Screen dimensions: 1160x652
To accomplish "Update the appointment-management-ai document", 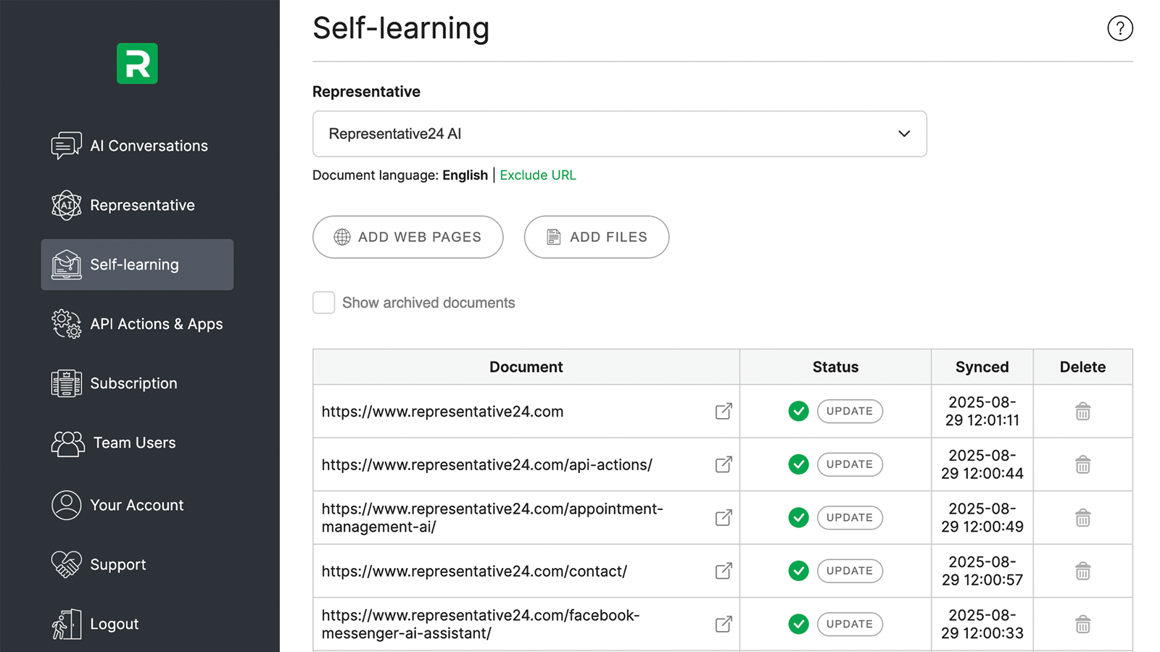I will (850, 517).
